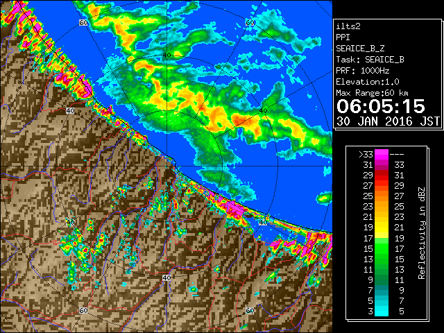
Task: Click the '40' range label northwest over land
Action: (70, 111)
